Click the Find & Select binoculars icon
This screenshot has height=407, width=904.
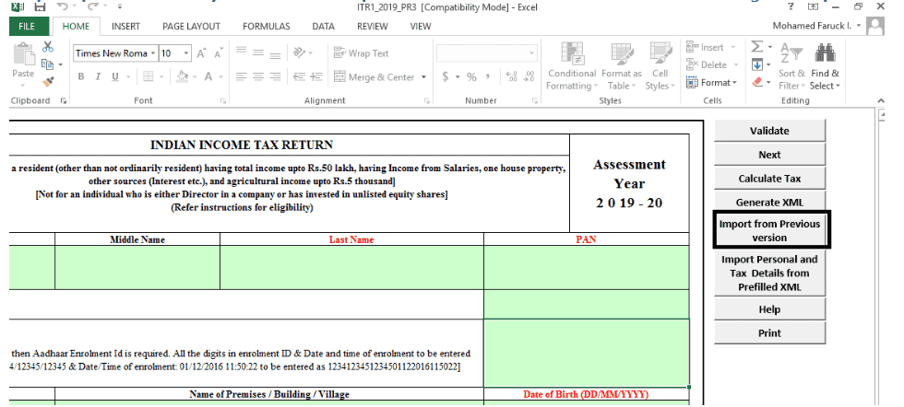point(825,53)
